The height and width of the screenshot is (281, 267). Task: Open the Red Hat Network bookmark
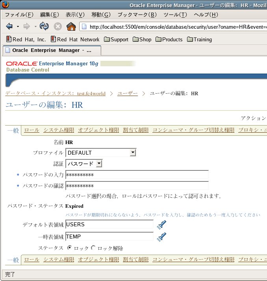(75, 39)
